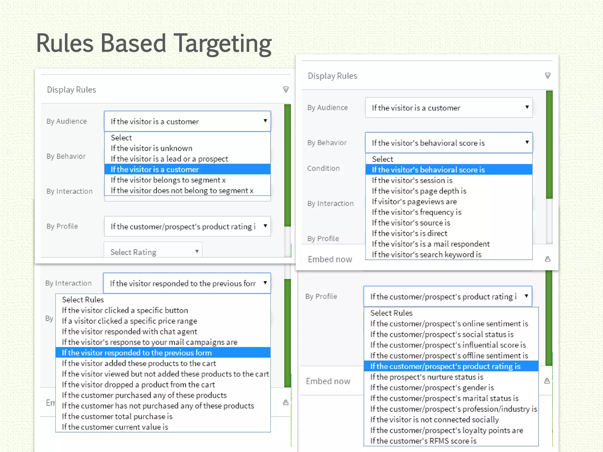Pick 'If the visitor's page depth is'
The height and width of the screenshot is (452, 603).
click(419, 191)
